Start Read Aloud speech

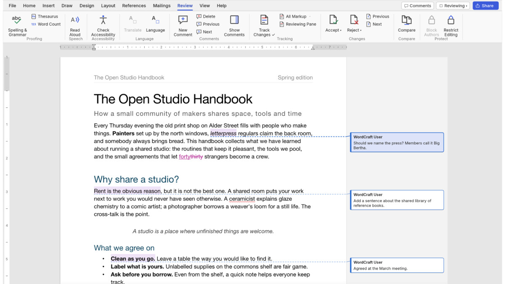tap(75, 26)
